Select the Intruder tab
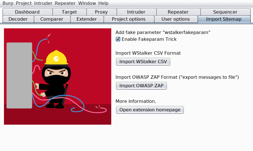 click(136, 12)
